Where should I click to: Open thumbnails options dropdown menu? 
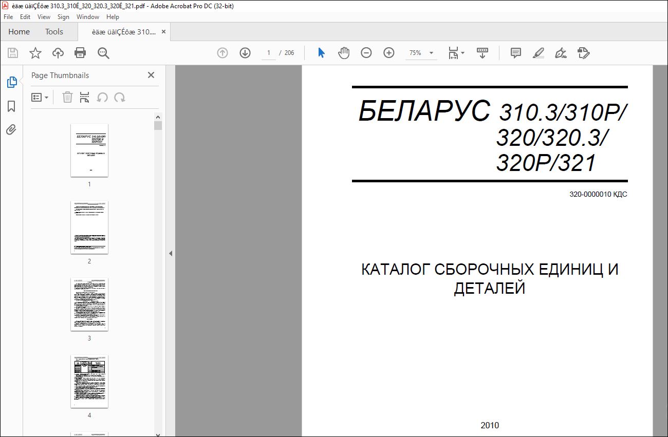pos(40,97)
